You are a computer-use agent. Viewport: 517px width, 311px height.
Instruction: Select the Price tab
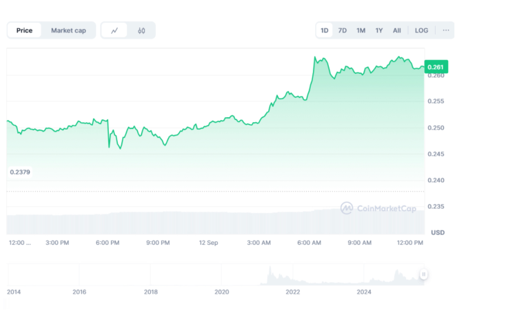(x=25, y=30)
